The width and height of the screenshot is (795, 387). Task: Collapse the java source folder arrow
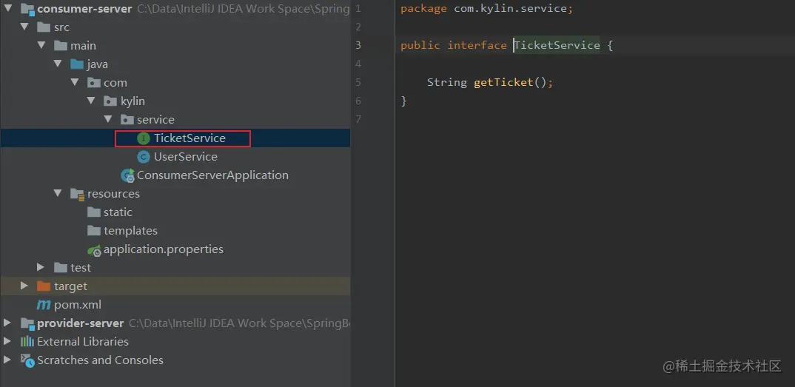click(58, 64)
